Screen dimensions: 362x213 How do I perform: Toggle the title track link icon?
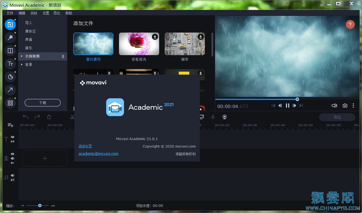(13, 141)
